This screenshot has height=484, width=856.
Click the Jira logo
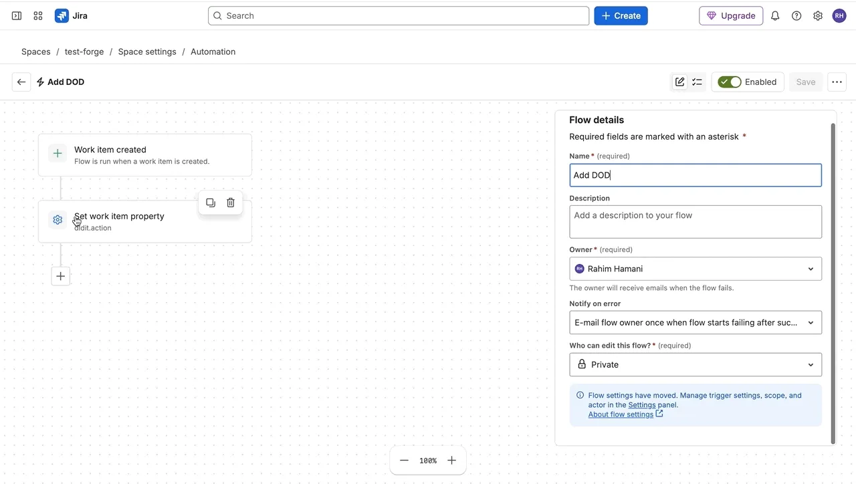pyautogui.click(x=72, y=15)
